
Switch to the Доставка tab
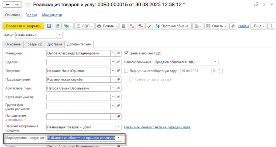[54, 44]
